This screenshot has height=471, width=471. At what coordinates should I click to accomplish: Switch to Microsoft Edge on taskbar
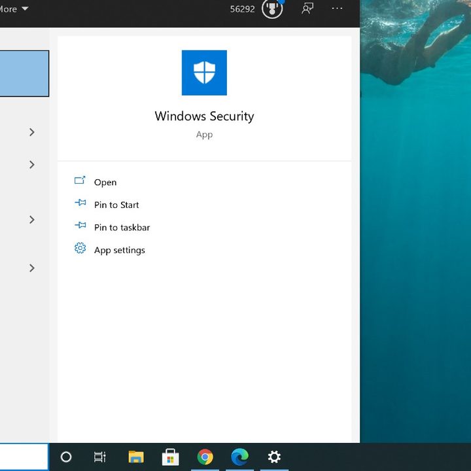tap(239, 457)
